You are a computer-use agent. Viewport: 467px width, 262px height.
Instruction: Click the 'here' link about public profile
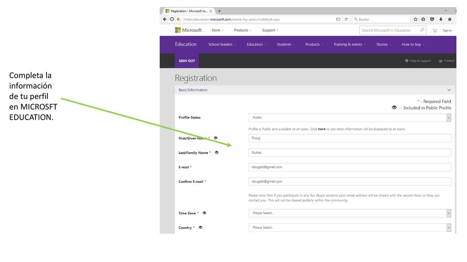point(322,129)
